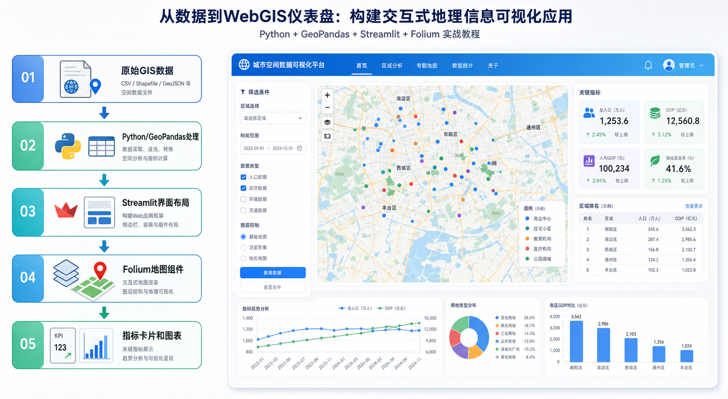This screenshot has height=399, width=728.
Task: Click the 住宅小区 legend entry
Action: (538, 229)
